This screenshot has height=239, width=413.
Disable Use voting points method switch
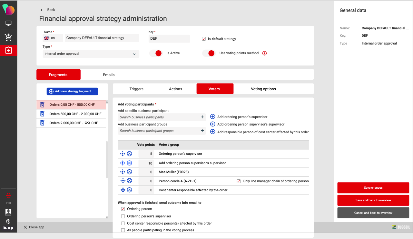click(x=209, y=53)
